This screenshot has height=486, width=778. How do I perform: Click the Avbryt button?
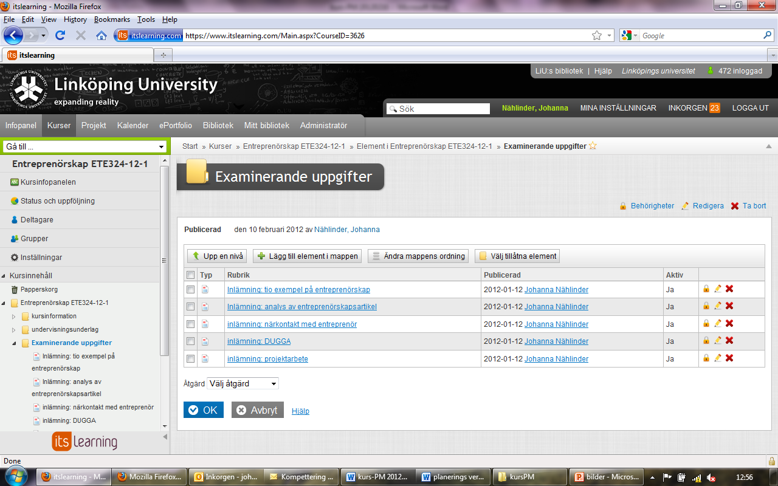[258, 410]
